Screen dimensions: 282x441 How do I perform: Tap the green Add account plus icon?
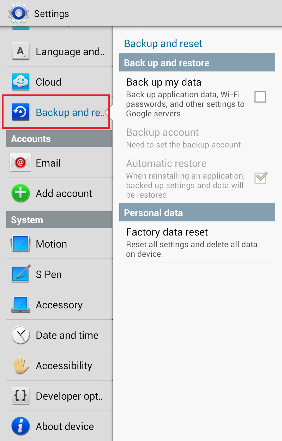pos(21,193)
